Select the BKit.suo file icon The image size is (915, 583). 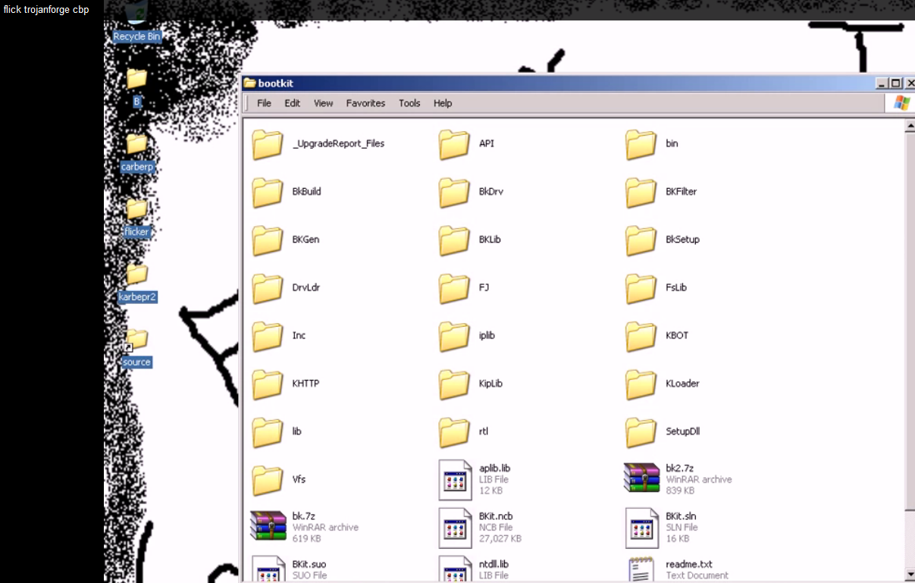[268, 569]
